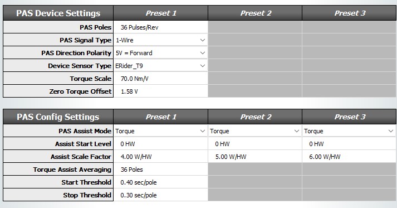Click Preset 3 header in PAS Device Settings

[x=349, y=13]
